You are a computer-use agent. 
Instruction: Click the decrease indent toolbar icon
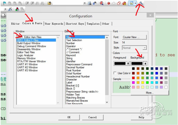pyautogui.click(x=32, y=3)
